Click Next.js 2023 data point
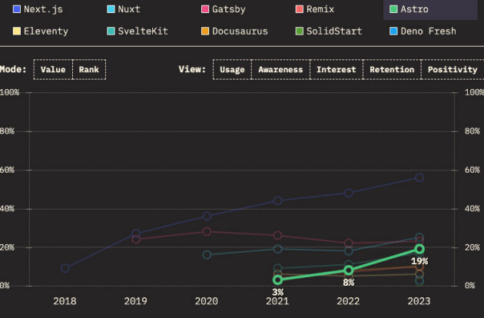Screen dimensions: 484x318 pyautogui.click(x=419, y=177)
